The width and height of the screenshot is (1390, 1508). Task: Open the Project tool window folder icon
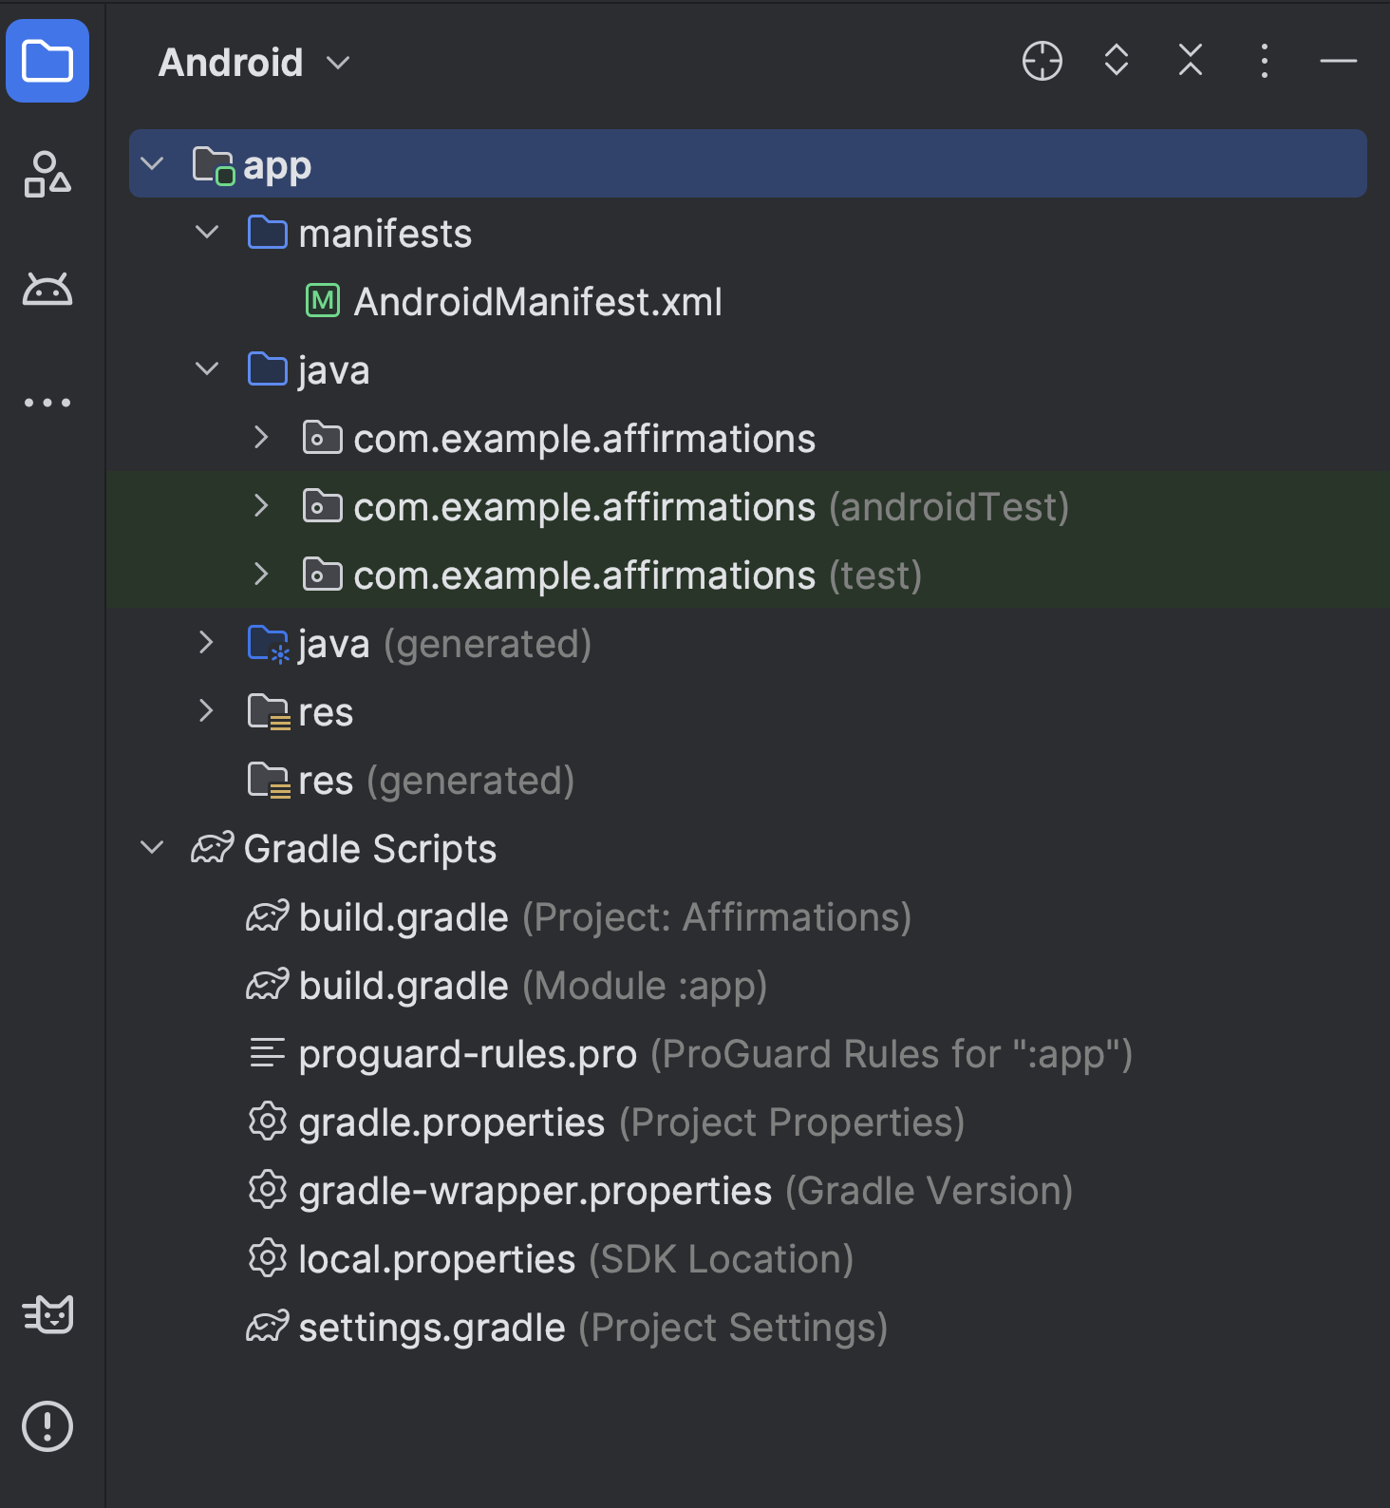(x=47, y=62)
